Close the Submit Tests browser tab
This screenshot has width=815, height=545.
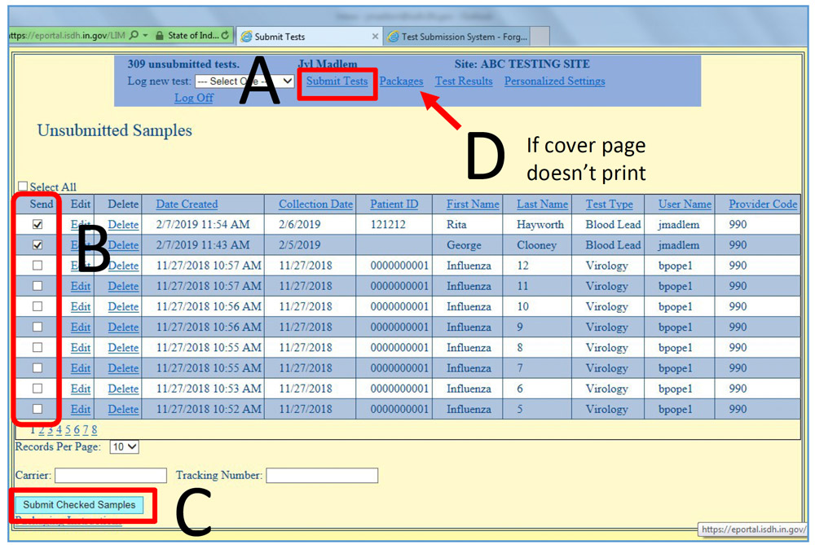click(375, 37)
